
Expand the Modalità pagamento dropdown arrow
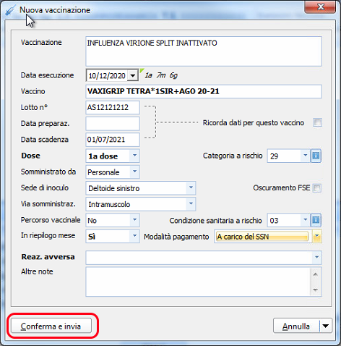coord(317,237)
